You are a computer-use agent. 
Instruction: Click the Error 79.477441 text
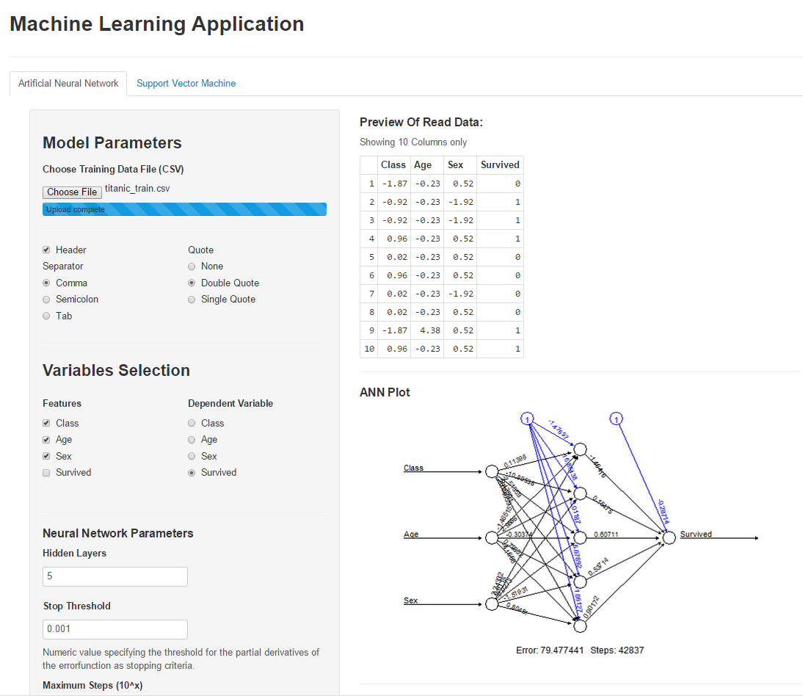click(x=550, y=650)
